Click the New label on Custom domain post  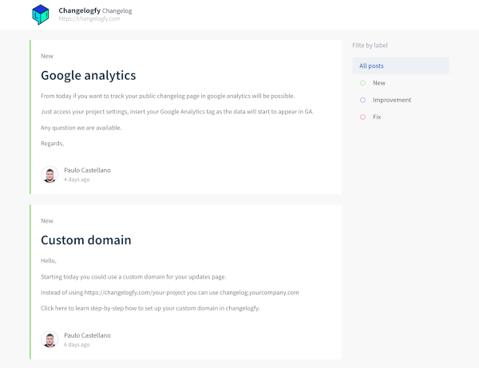click(x=47, y=221)
